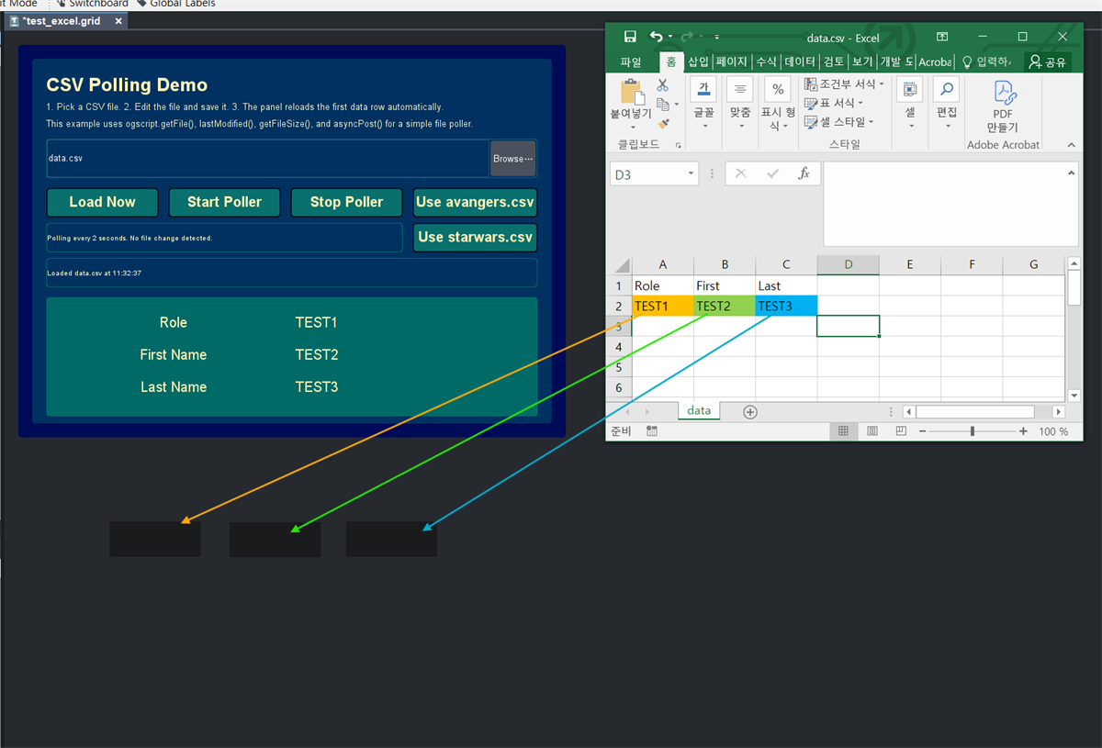
Task: Open the 맞춤 alignment group
Action: point(740,103)
